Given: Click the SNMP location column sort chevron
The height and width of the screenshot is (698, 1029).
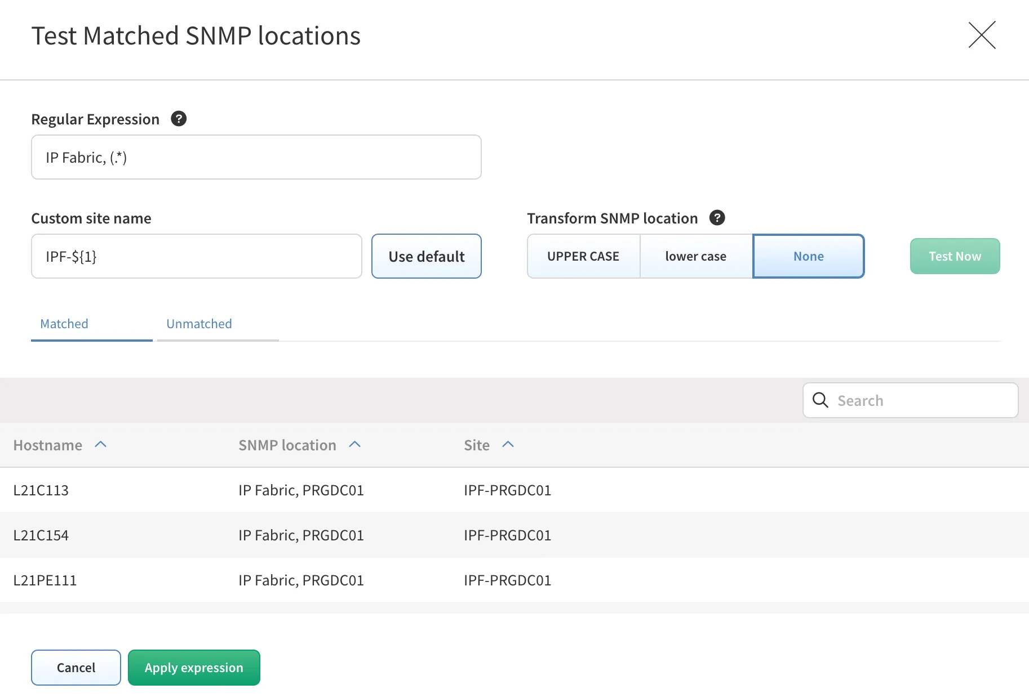Looking at the screenshot, I should coord(355,444).
